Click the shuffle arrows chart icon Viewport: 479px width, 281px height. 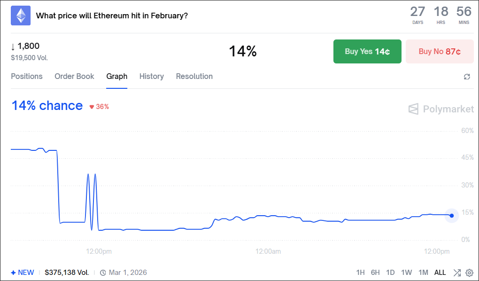(x=457, y=273)
